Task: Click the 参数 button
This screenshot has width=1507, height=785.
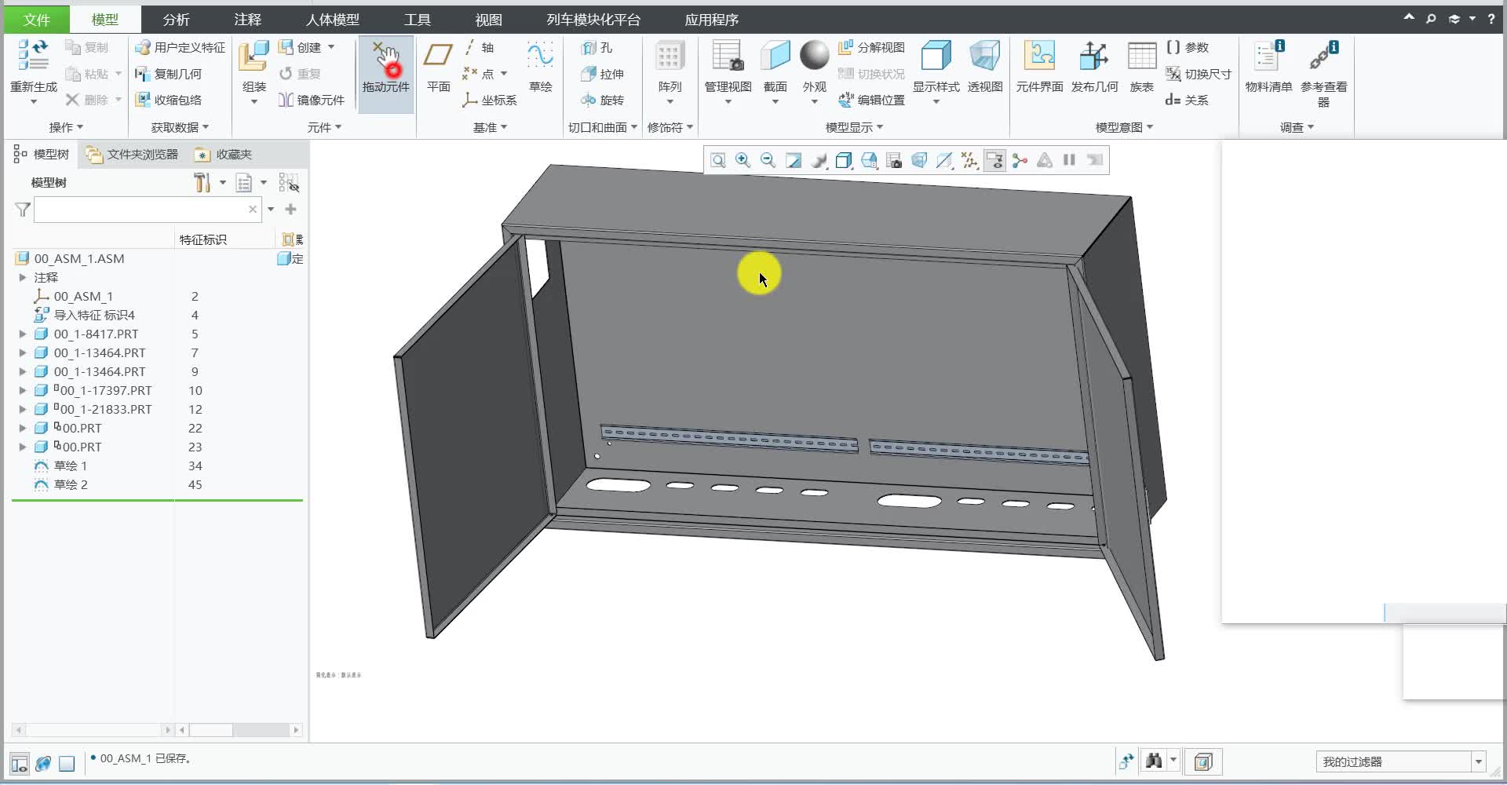Action: 1188,48
